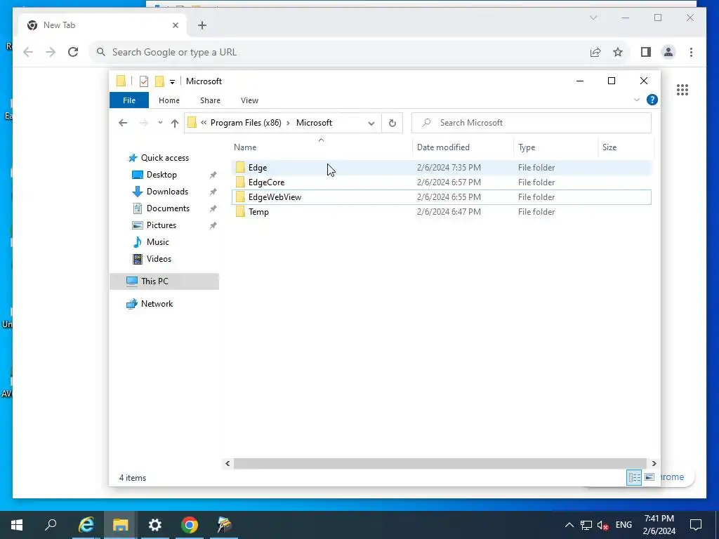
Task: Open the notification center
Action: pyautogui.click(x=696, y=525)
